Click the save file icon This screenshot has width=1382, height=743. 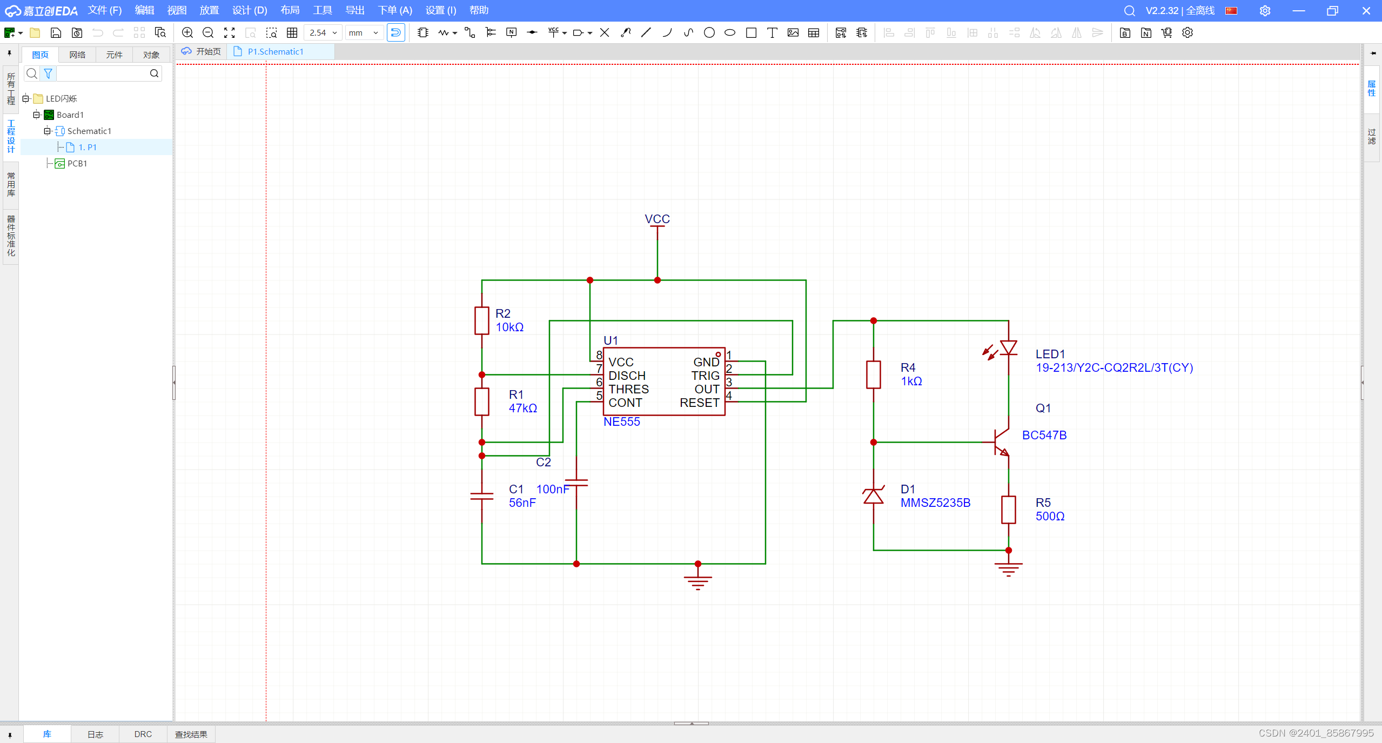pyautogui.click(x=56, y=33)
